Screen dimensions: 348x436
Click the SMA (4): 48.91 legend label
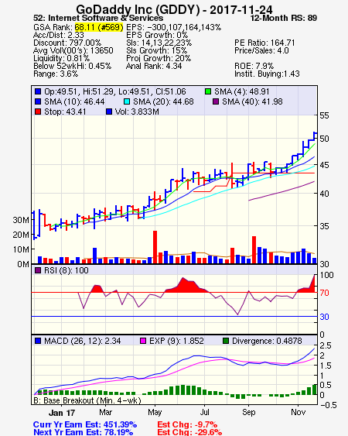tap(241, 91)
